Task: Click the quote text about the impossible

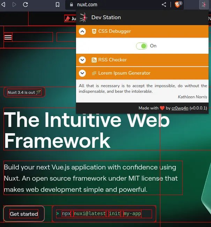Action: coord(143,89)
